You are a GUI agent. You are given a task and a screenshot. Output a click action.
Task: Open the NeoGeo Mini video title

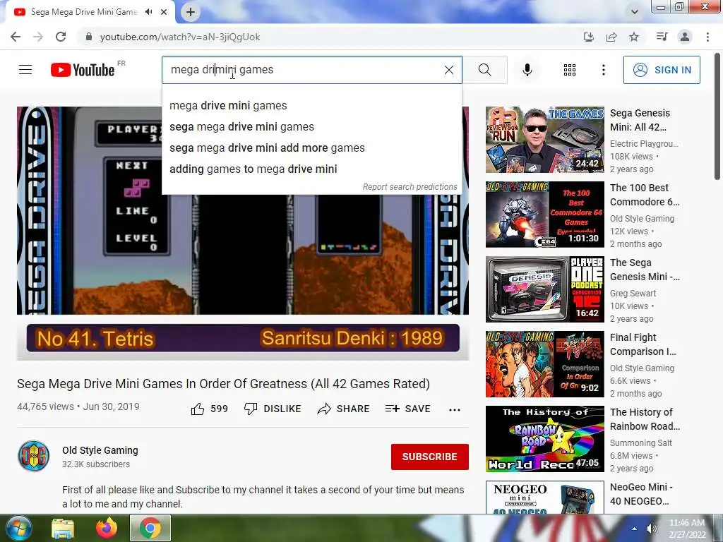click(x=642, y=493)
